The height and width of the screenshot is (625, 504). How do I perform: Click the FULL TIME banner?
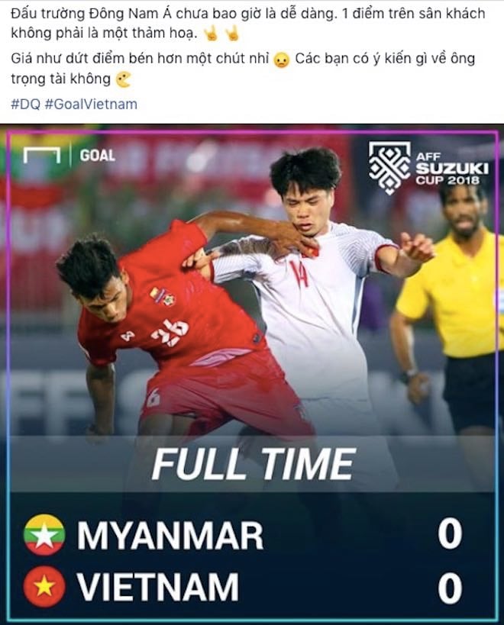click(x=252, y=463)
